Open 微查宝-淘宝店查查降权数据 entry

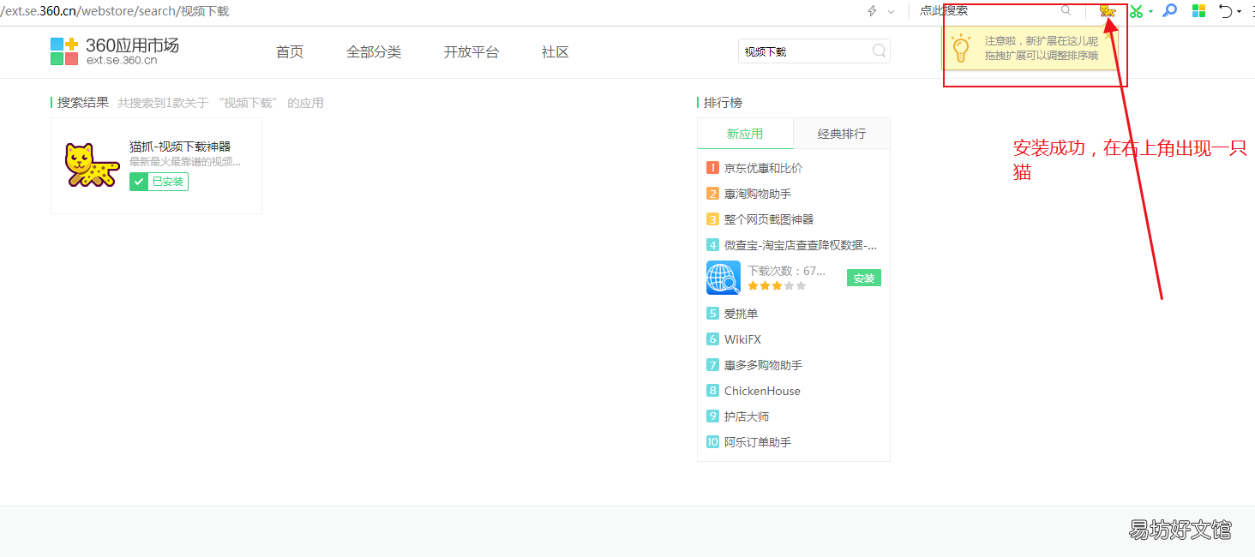[801, 245]
